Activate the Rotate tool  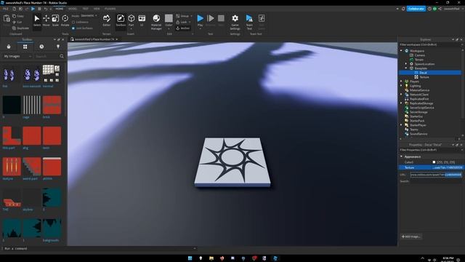point(65,20)
